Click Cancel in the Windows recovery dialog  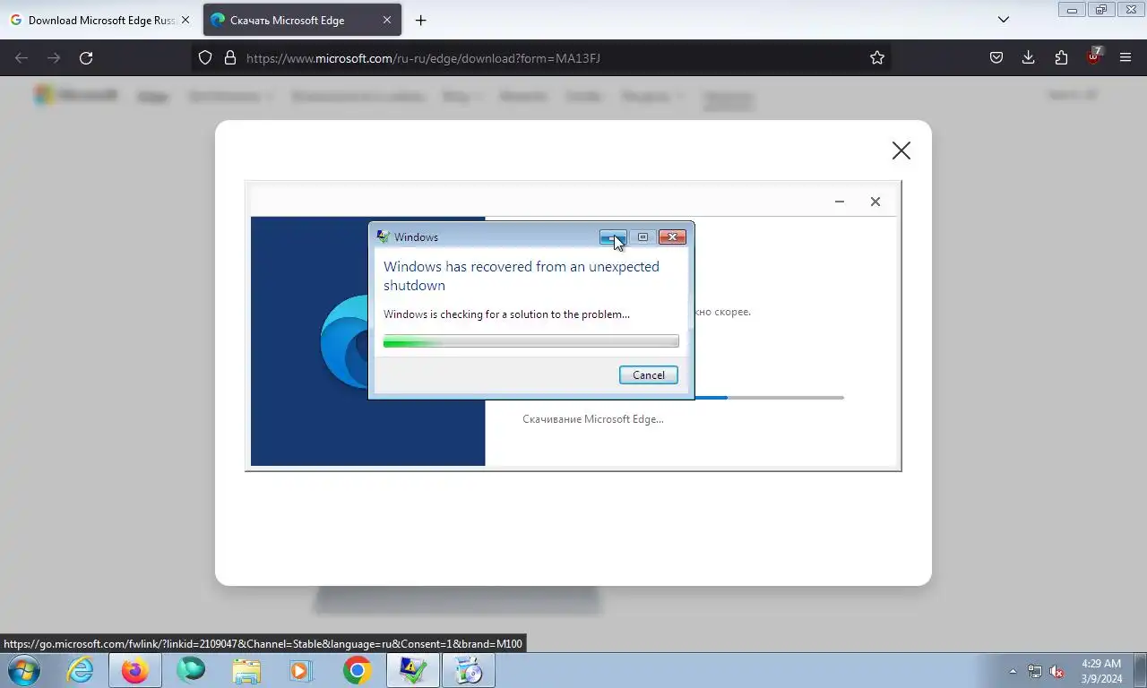coord(648,375)
